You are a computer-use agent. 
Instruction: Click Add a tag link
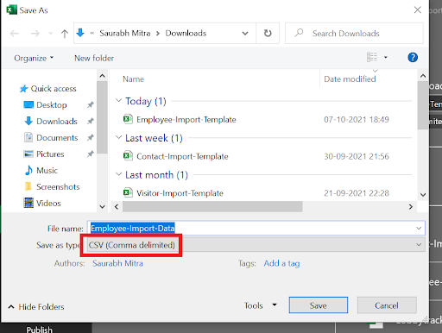pyautogui.click(x=281, y=263)
